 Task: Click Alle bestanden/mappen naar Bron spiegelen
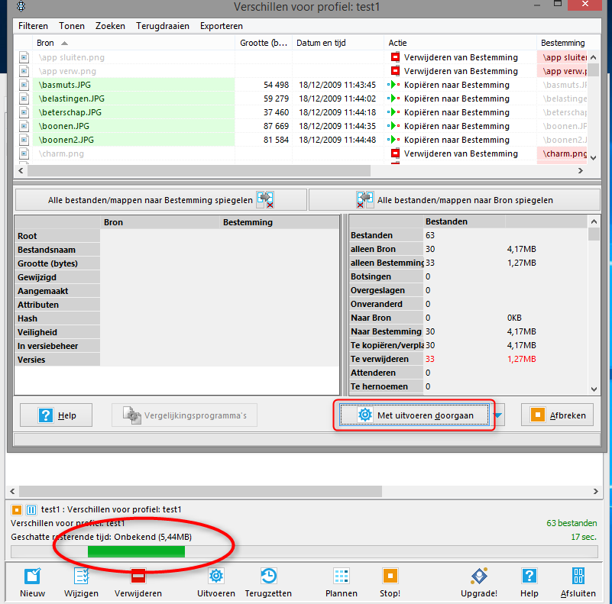point(455,200)
